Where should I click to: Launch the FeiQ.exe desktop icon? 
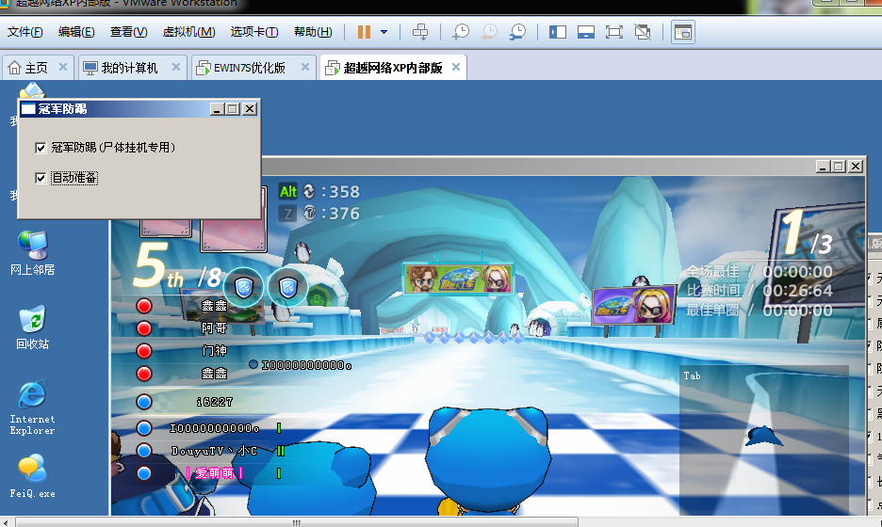(x=33, y=476)
